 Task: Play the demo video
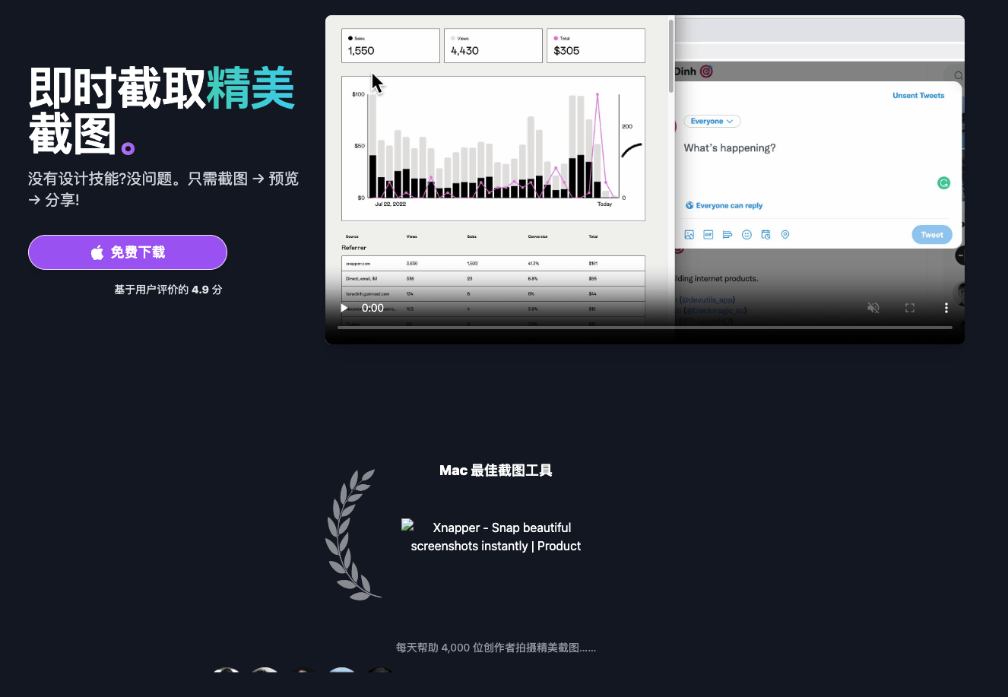[x=344, y=308]
